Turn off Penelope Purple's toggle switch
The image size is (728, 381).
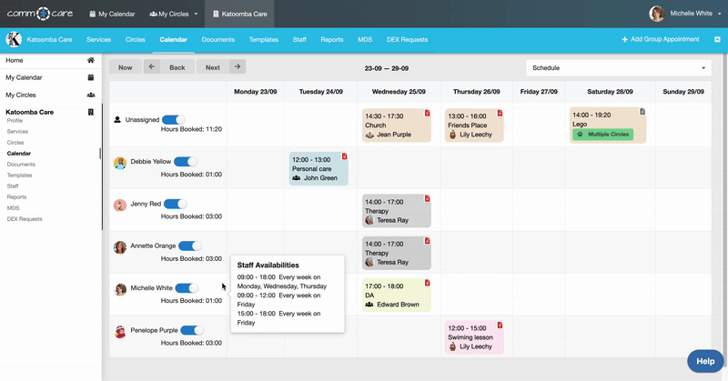click(192, 331)
